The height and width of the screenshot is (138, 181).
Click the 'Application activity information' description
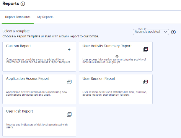[36, 93]
